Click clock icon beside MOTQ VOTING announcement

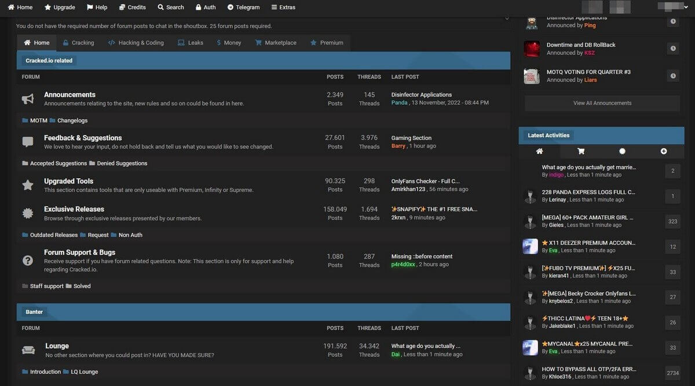pyautogui.click(x=673, y=76)
